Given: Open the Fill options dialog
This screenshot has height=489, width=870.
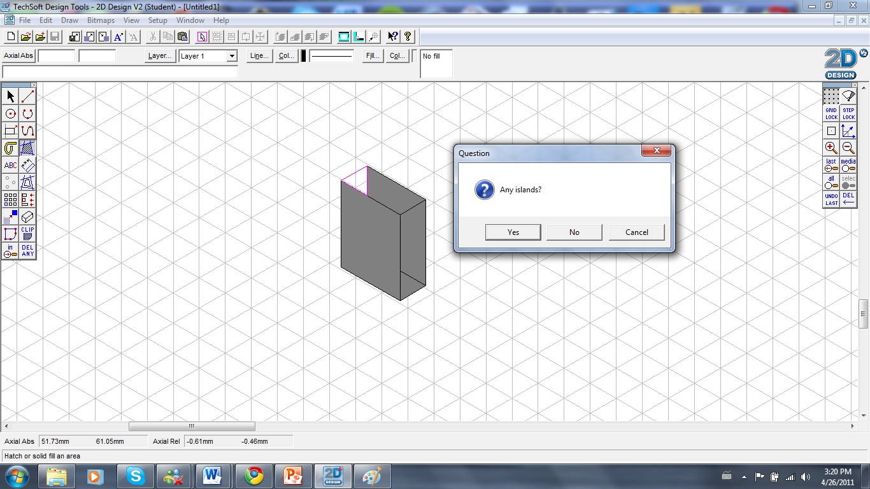Looking at the screenshot, I should point(372,56).
